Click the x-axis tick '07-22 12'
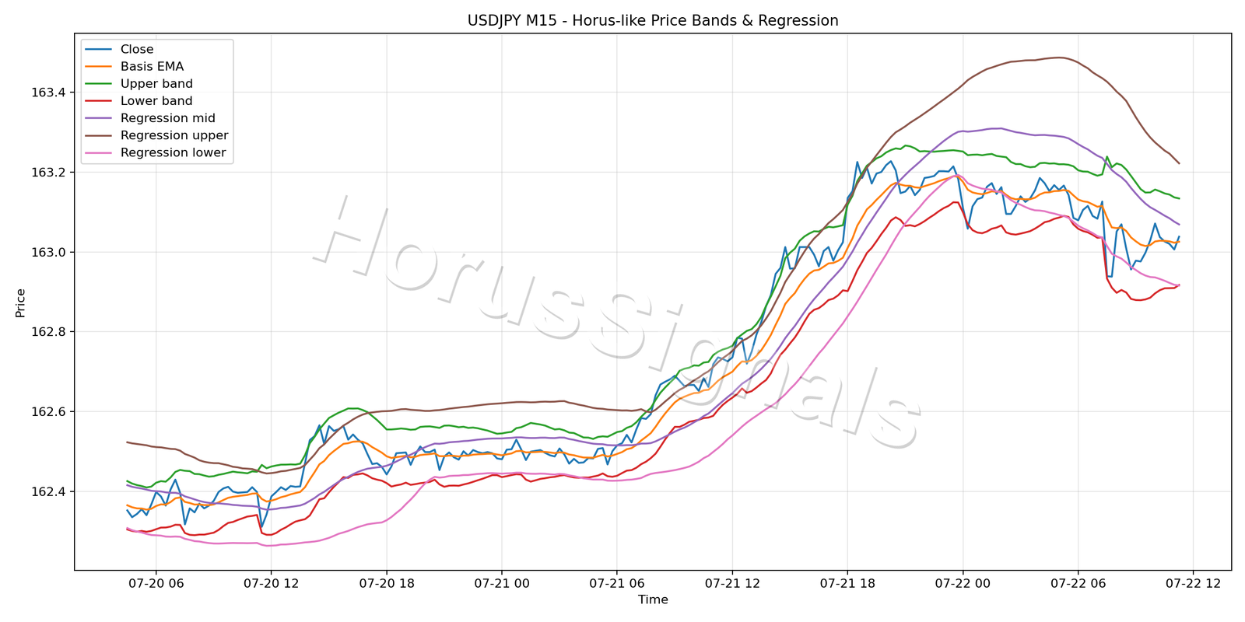Image resolution: width=1245 pixels, height=622 pixels. [1193, 583]
